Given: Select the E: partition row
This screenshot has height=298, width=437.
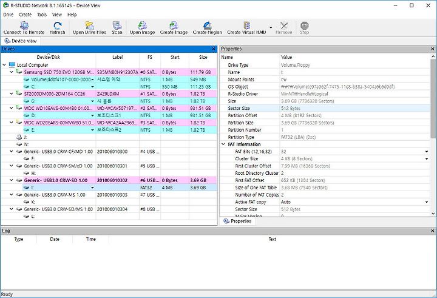Looking at the screenshot, I should coord(120,130).
